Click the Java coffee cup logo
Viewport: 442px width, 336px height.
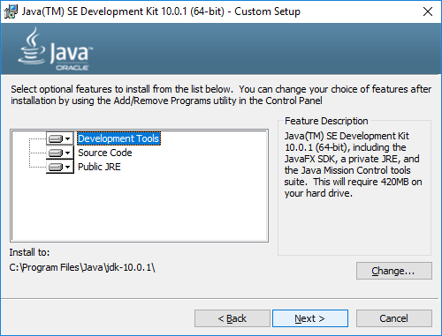pyautogui.click(x=31, y=46)
